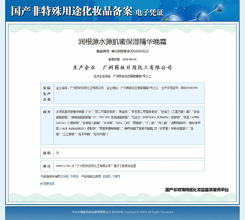
Task: Click the 说明 row label
Action: tap(47, 152)
